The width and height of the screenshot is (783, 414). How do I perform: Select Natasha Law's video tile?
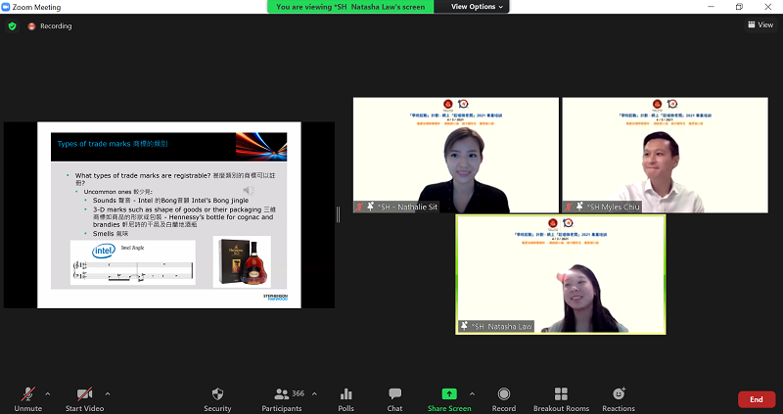click(x=560, y=275)
